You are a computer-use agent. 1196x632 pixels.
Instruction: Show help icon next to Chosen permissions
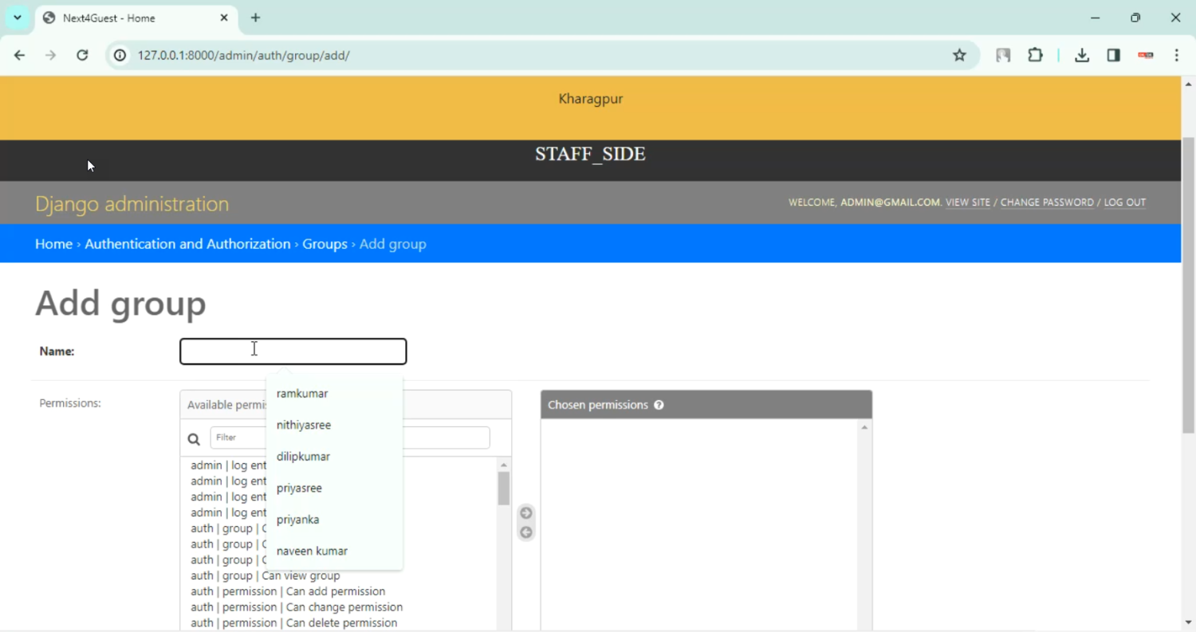659,405
